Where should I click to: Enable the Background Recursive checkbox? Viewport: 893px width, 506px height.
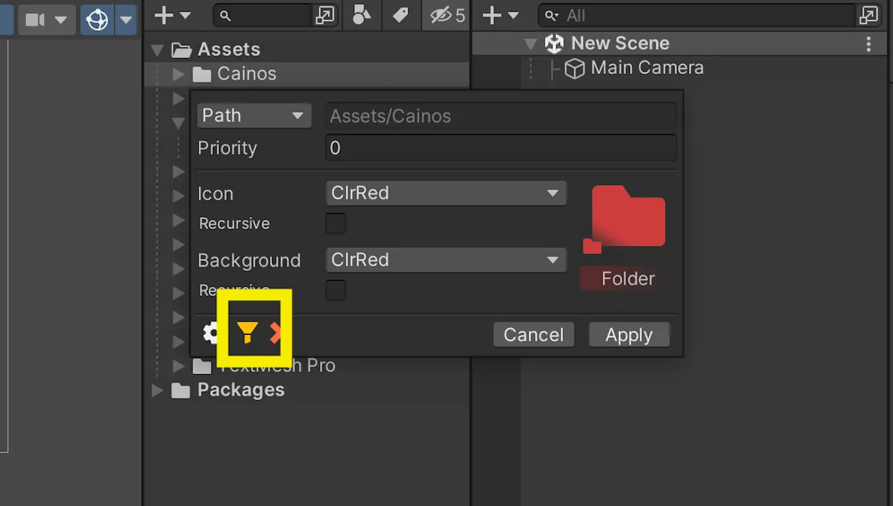[x=336, y=290]
